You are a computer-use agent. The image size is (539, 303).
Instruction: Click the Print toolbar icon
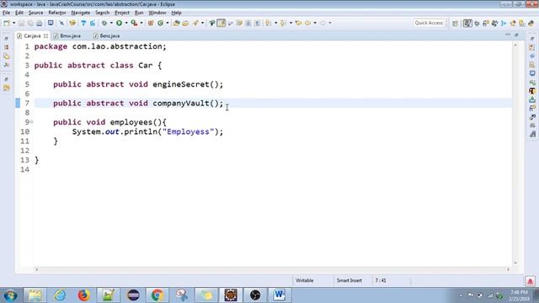click(x=40, y=23)
